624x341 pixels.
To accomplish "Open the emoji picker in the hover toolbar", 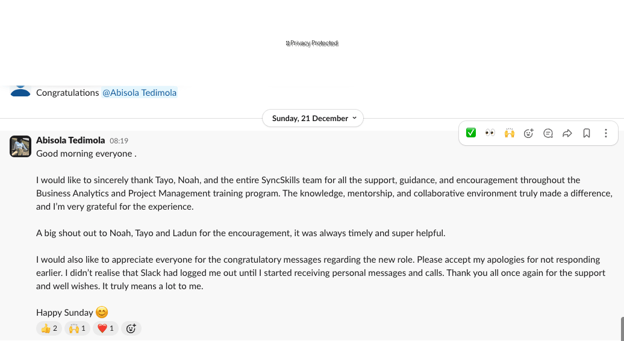I will click(x=529, y=133).
